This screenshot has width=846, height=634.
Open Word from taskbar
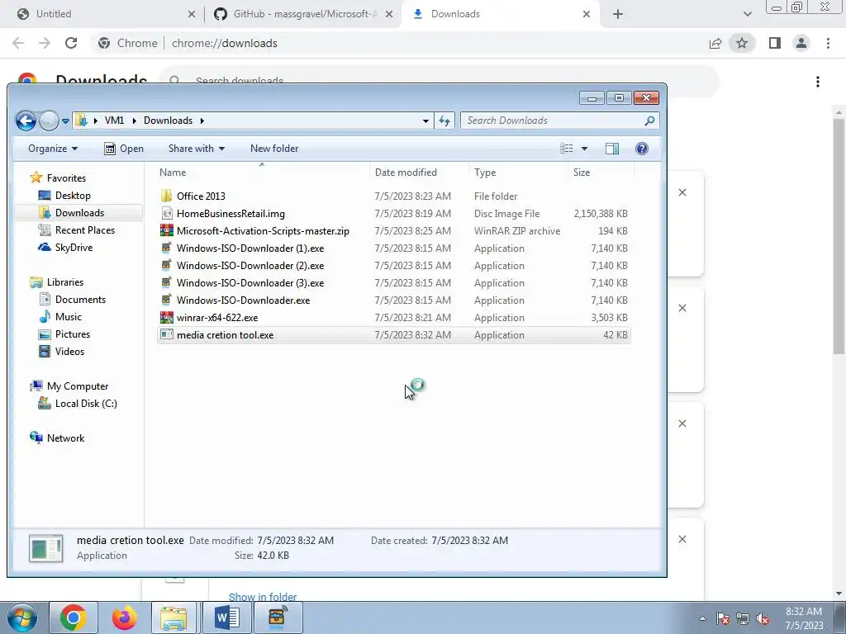point(226,617)
